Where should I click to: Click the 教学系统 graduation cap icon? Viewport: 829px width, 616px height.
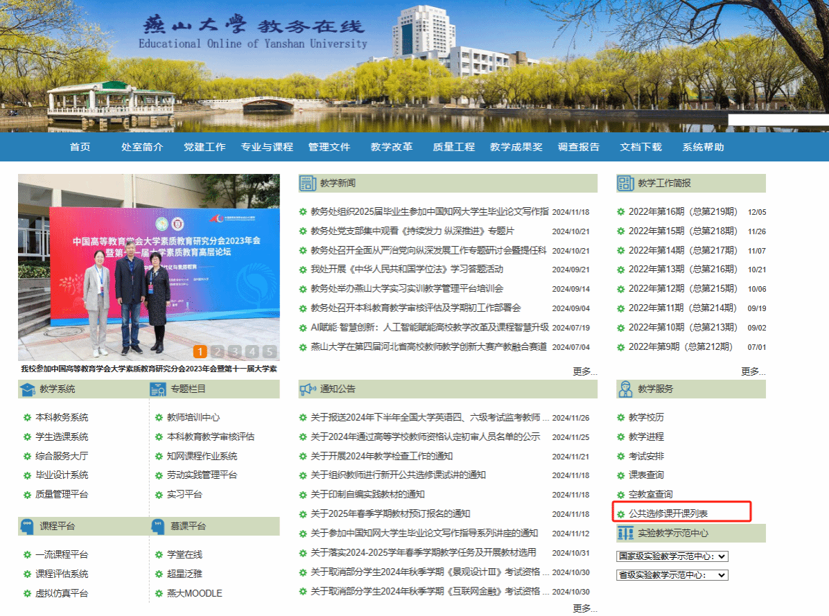27,389
